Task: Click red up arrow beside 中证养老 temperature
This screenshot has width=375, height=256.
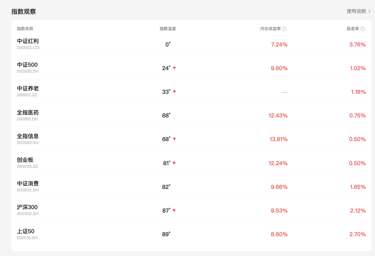Action: (174, 92)
